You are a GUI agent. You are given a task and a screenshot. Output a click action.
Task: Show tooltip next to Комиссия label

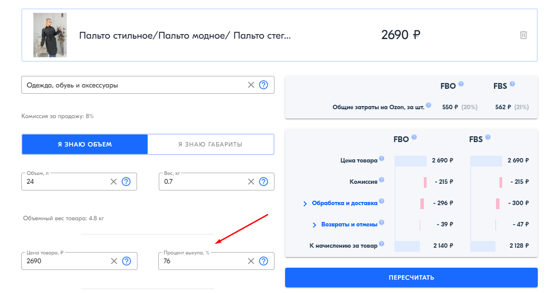click(382, 180)
